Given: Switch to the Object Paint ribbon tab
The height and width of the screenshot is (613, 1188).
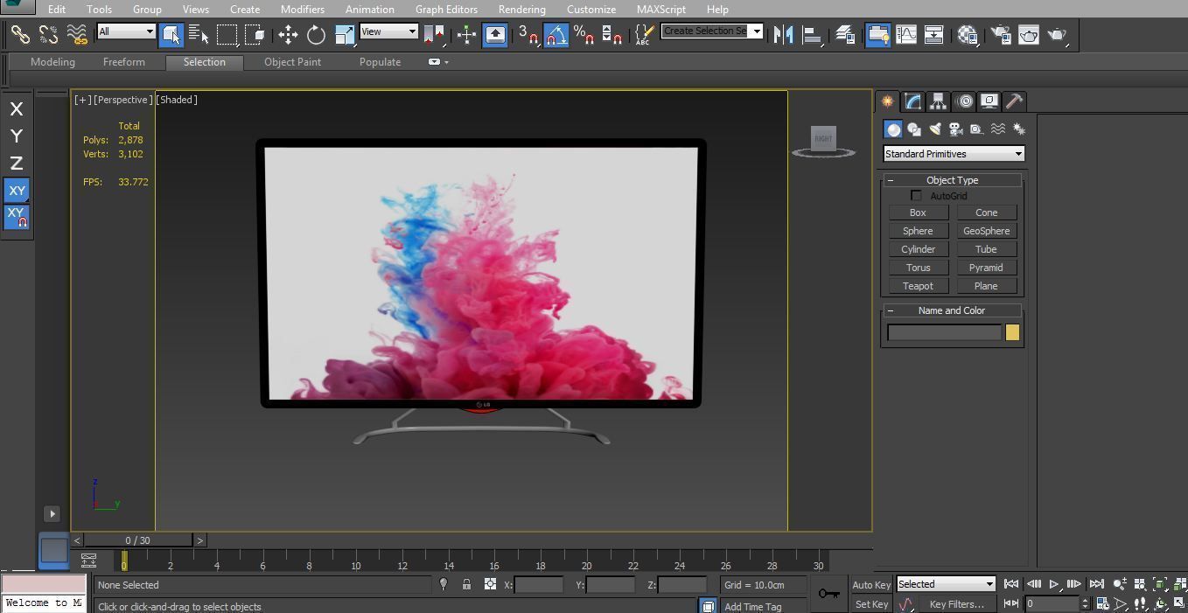Looking at the screenshot, I should coord(292,62).
